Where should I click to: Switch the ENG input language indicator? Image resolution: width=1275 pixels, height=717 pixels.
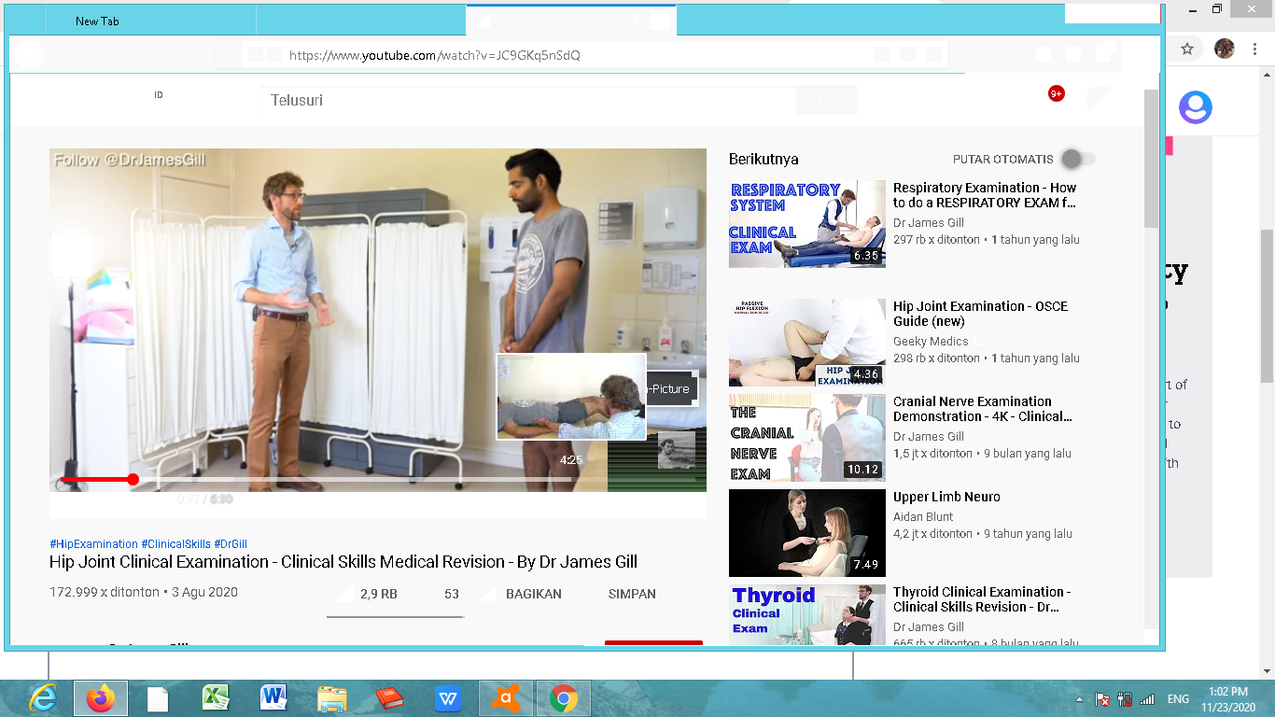(x=1178, y=699)
